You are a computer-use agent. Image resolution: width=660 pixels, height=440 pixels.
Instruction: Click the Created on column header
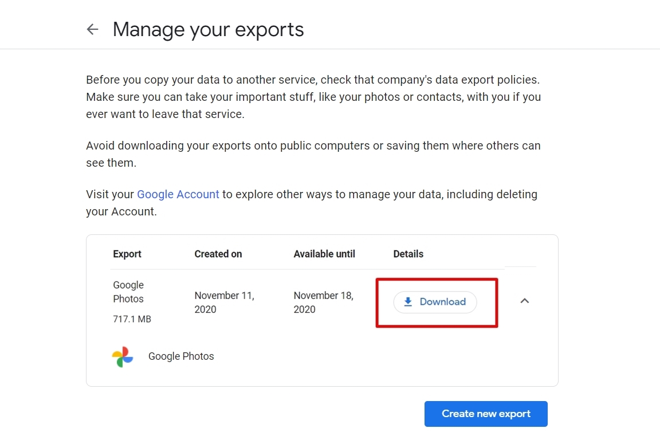[x=218, y=254]
